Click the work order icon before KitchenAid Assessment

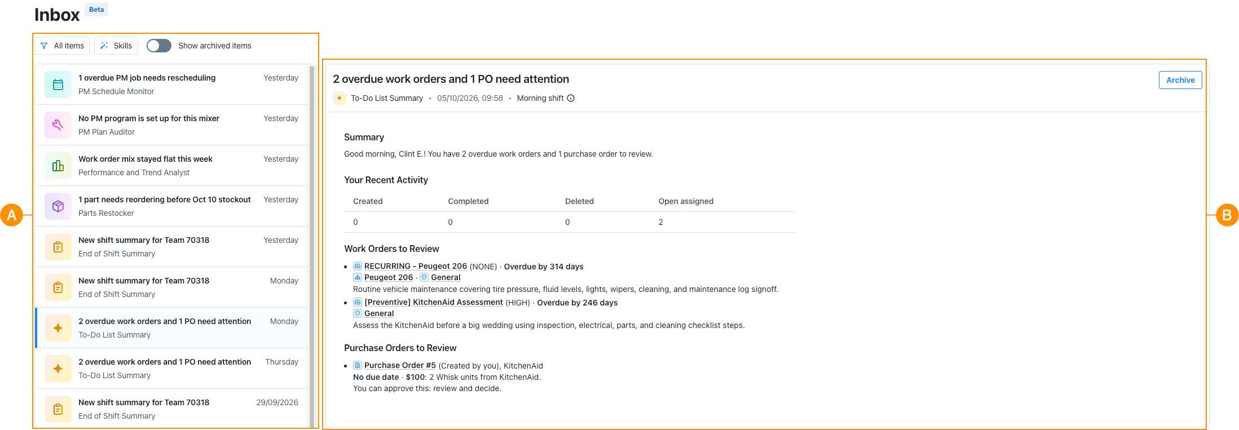point(358,302)
